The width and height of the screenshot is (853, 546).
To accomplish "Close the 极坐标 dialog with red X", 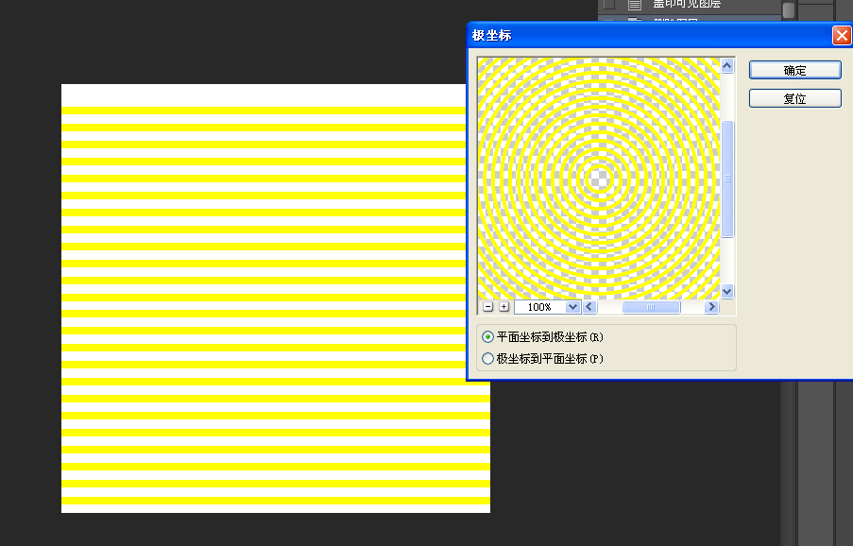I will pyautogui.click(x=842, y=36).
